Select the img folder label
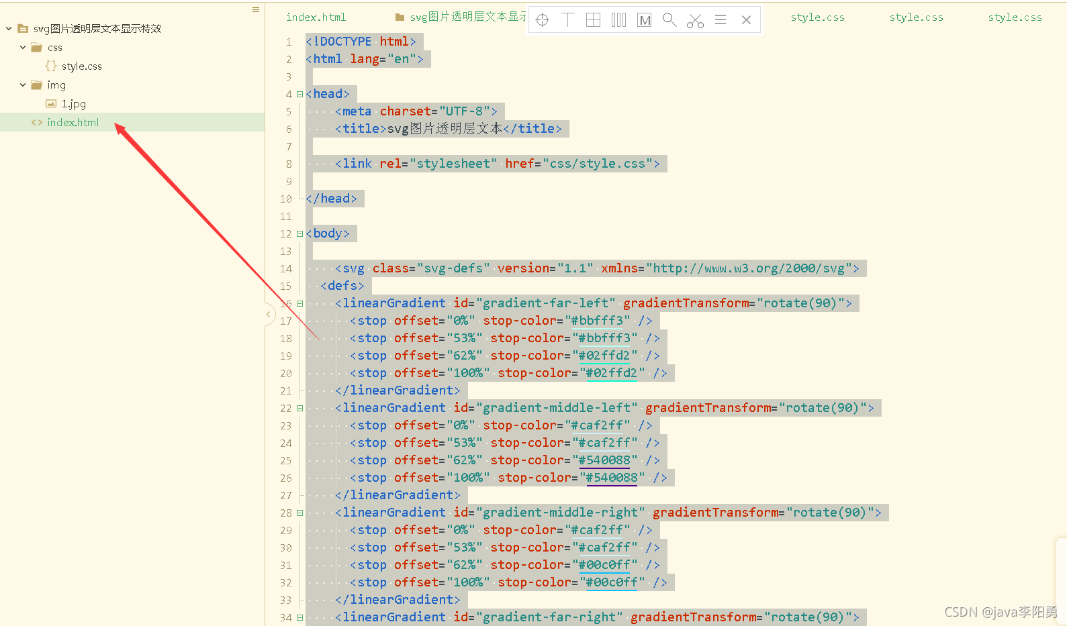Screen dimensions: 1067x626 56,85
